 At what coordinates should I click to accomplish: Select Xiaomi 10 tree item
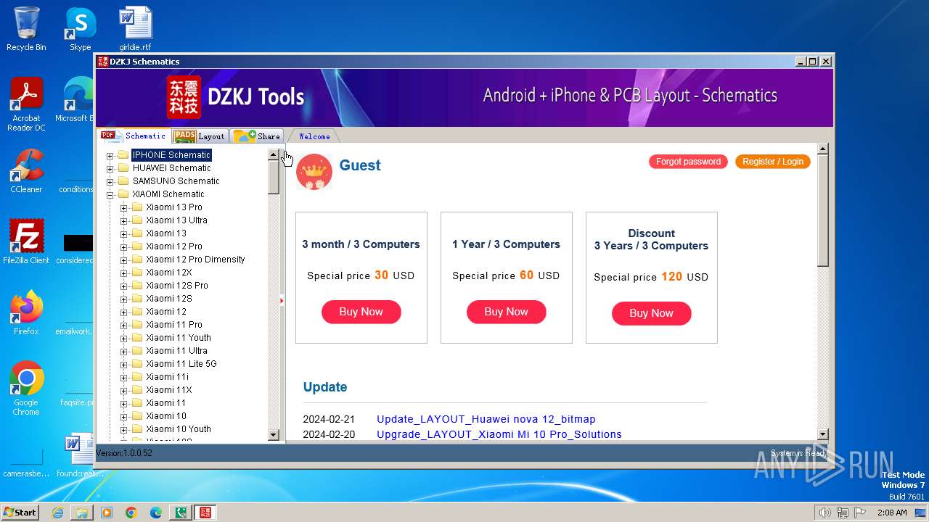[x=165, y=416]
